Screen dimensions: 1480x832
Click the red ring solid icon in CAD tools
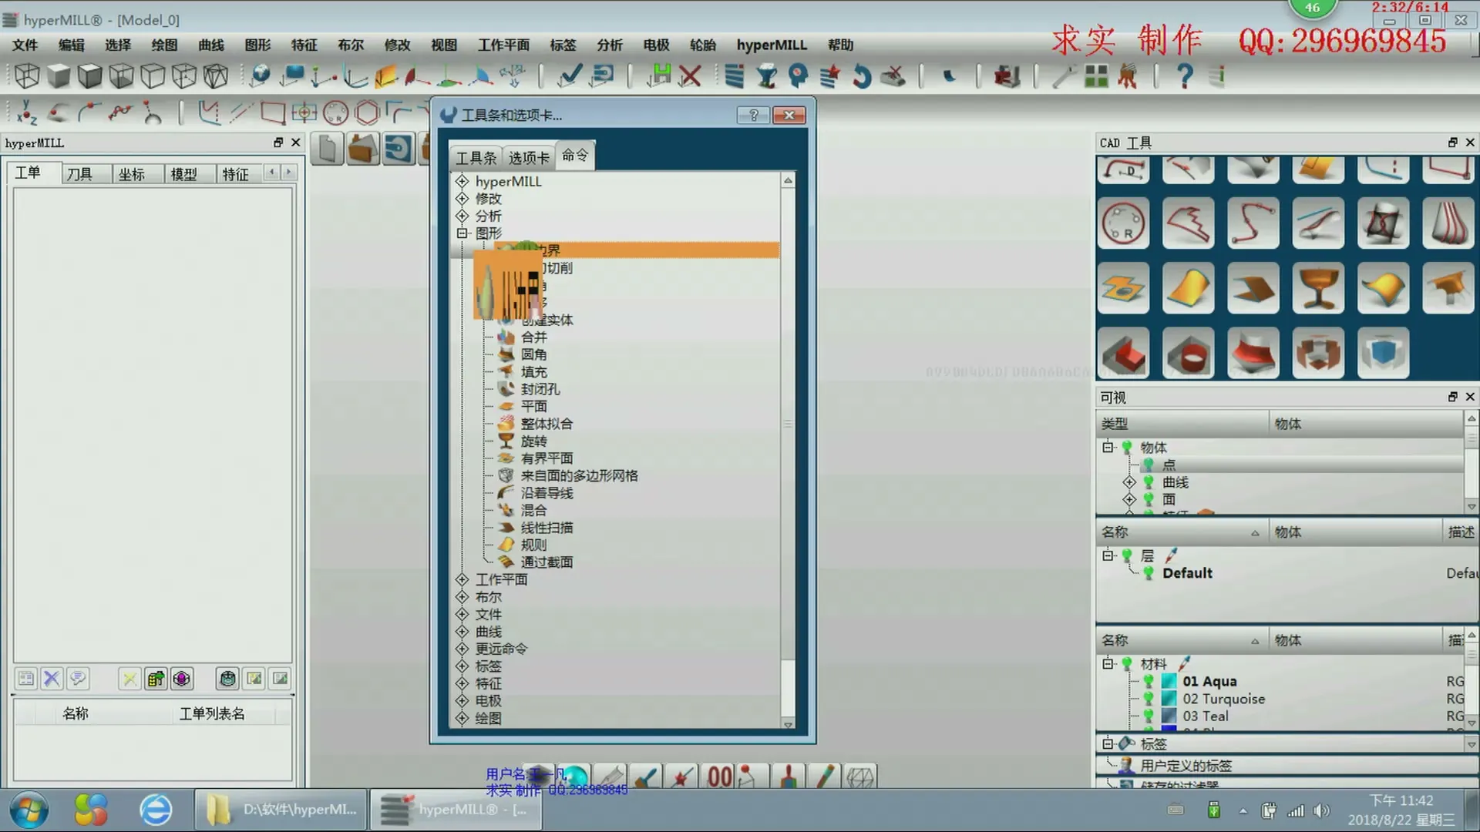coord(1188,354)
